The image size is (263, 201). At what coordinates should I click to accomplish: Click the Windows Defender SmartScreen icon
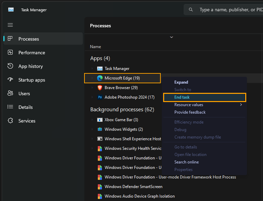click(x=100, y=187)
